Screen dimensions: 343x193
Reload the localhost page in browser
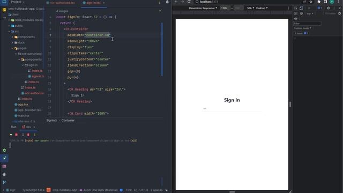pos(189,2)
